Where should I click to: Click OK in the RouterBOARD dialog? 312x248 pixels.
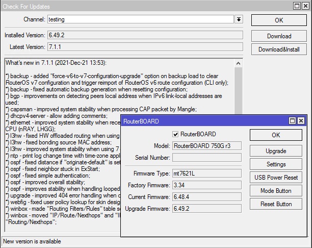point(276,135)
